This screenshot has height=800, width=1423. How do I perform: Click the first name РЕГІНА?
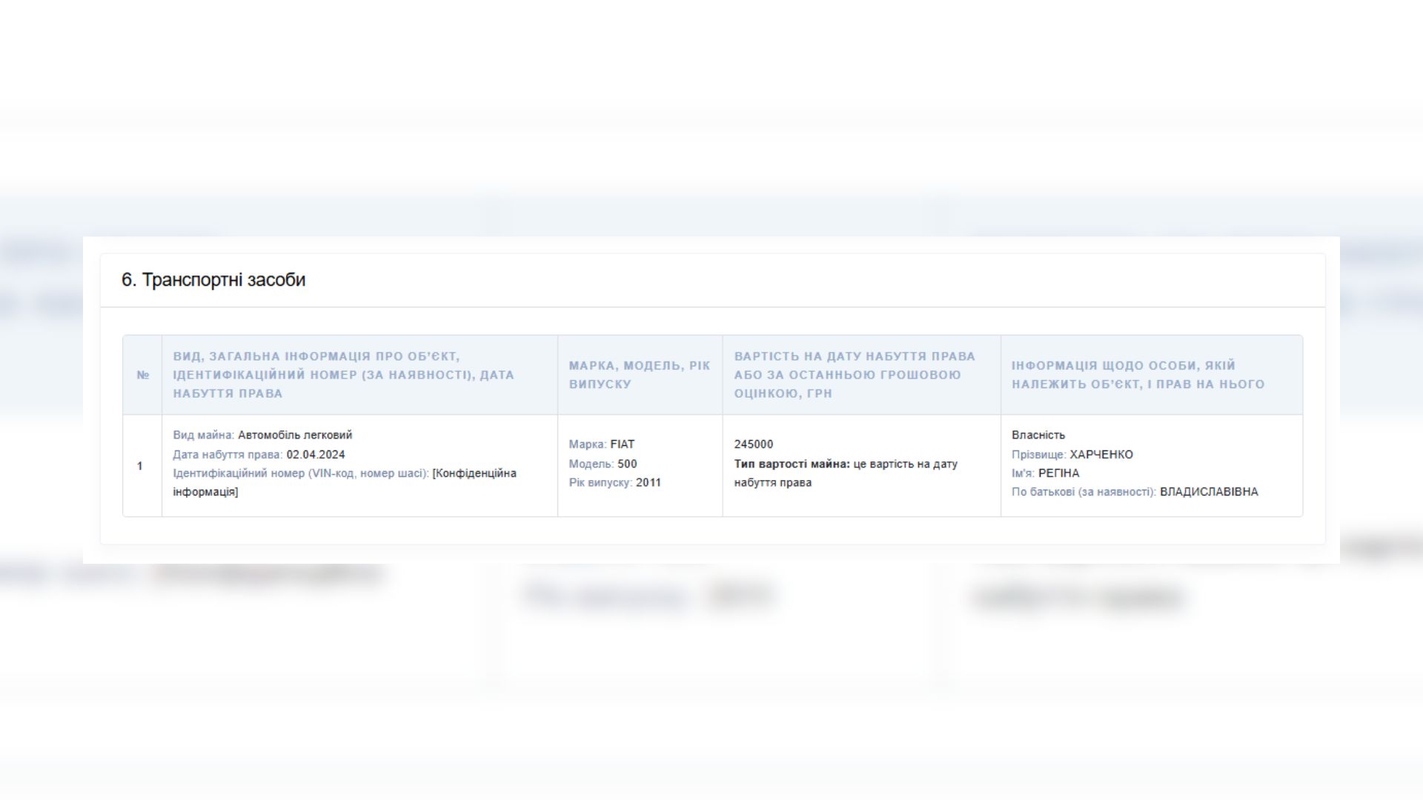coord(1058,473)
